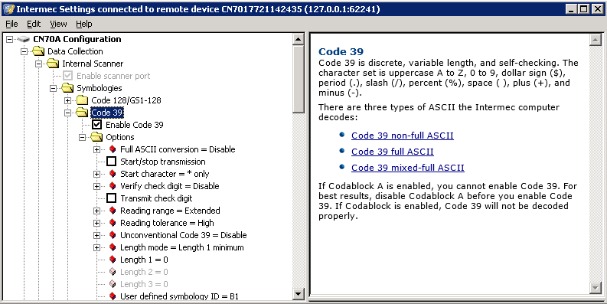
Task: Open the Help menu
Action: click(84, 24)
